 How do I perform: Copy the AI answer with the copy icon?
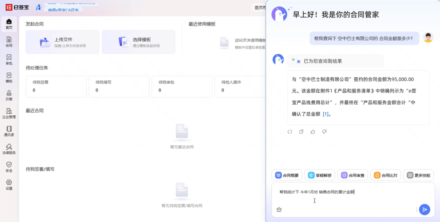301,132
